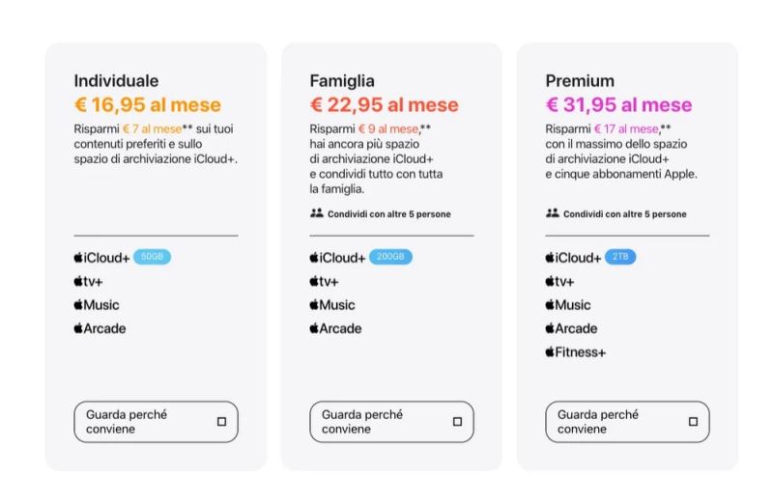Click Apple Music logo in Premium plan

tap(567, 305)
